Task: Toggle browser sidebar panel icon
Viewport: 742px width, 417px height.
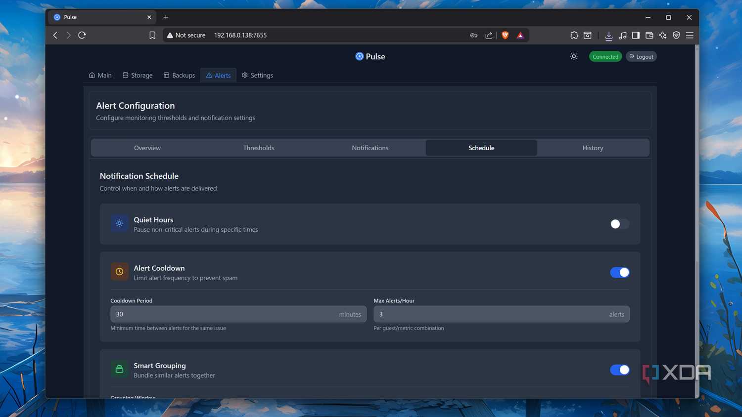Action: coord(636,35)
